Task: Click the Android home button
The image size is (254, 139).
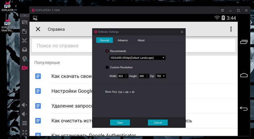Action: point(244,75)
